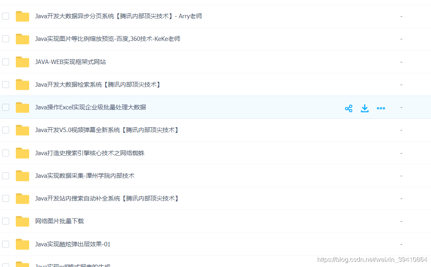Click folder icon of Java实现图片等比例缩放预览
Screen dimensions: 431x267
[x=23, y=39]
